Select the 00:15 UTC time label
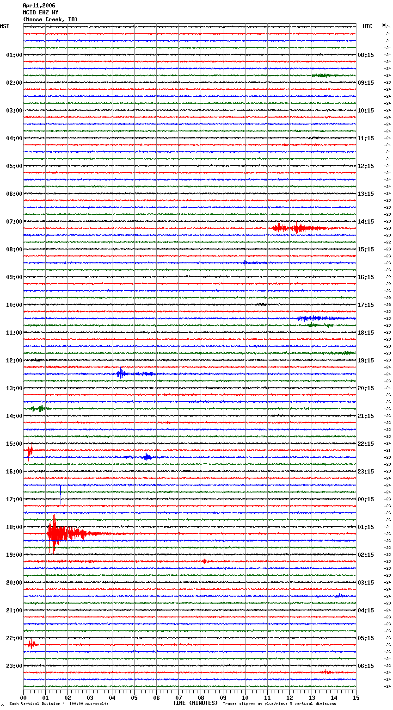Screen dimensions: 393x710 (366, 499)
